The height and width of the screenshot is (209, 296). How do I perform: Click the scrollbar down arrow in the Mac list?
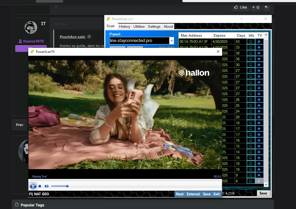point(266,185)
